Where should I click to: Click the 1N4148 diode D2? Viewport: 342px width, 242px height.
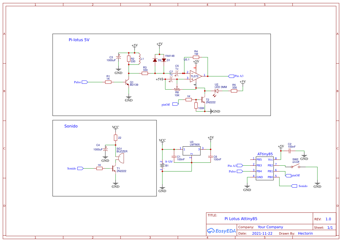pos(155,59)
